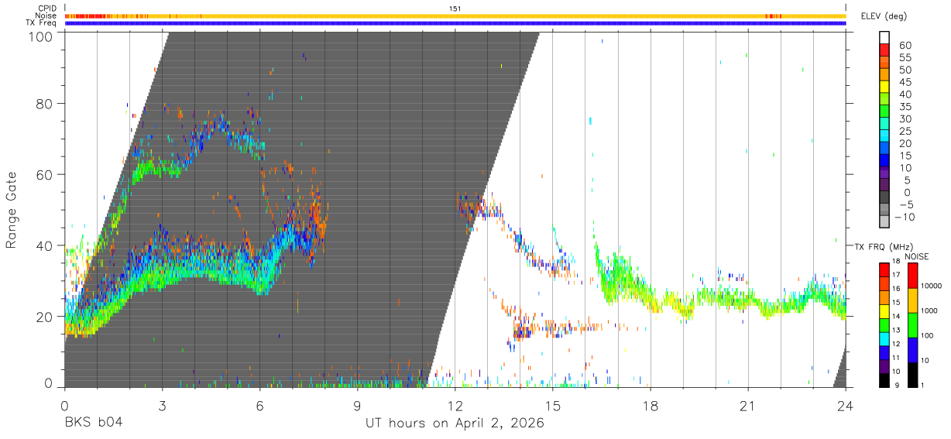Click the blue TX Freq strip above plot
951x439 pixels.
click(455, 23)
